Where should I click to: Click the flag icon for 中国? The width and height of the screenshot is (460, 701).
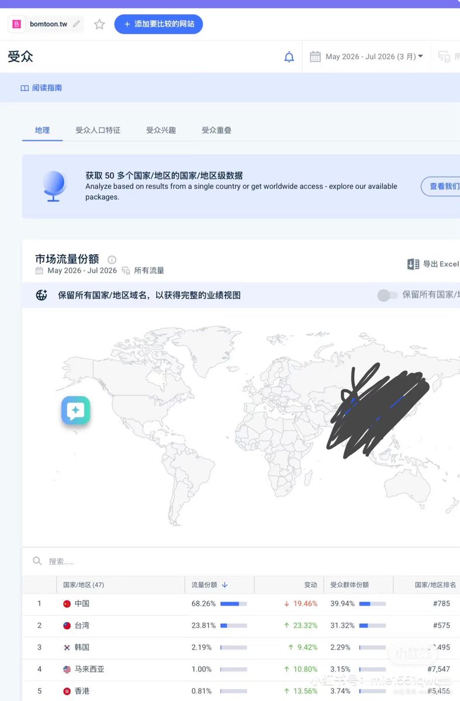point(67,604)
